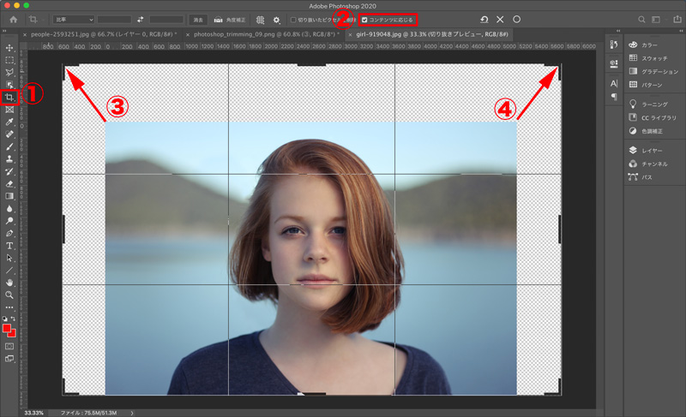Click the default colors icon

point(5,319)
